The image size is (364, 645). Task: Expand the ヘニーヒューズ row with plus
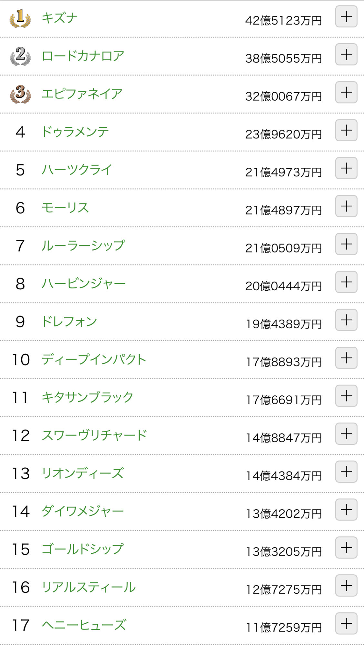pyautogui.click(x=346, y=623)
